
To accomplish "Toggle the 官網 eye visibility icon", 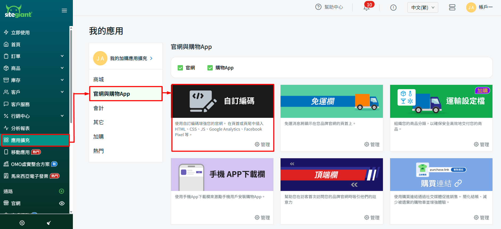I will click(62, 203).
